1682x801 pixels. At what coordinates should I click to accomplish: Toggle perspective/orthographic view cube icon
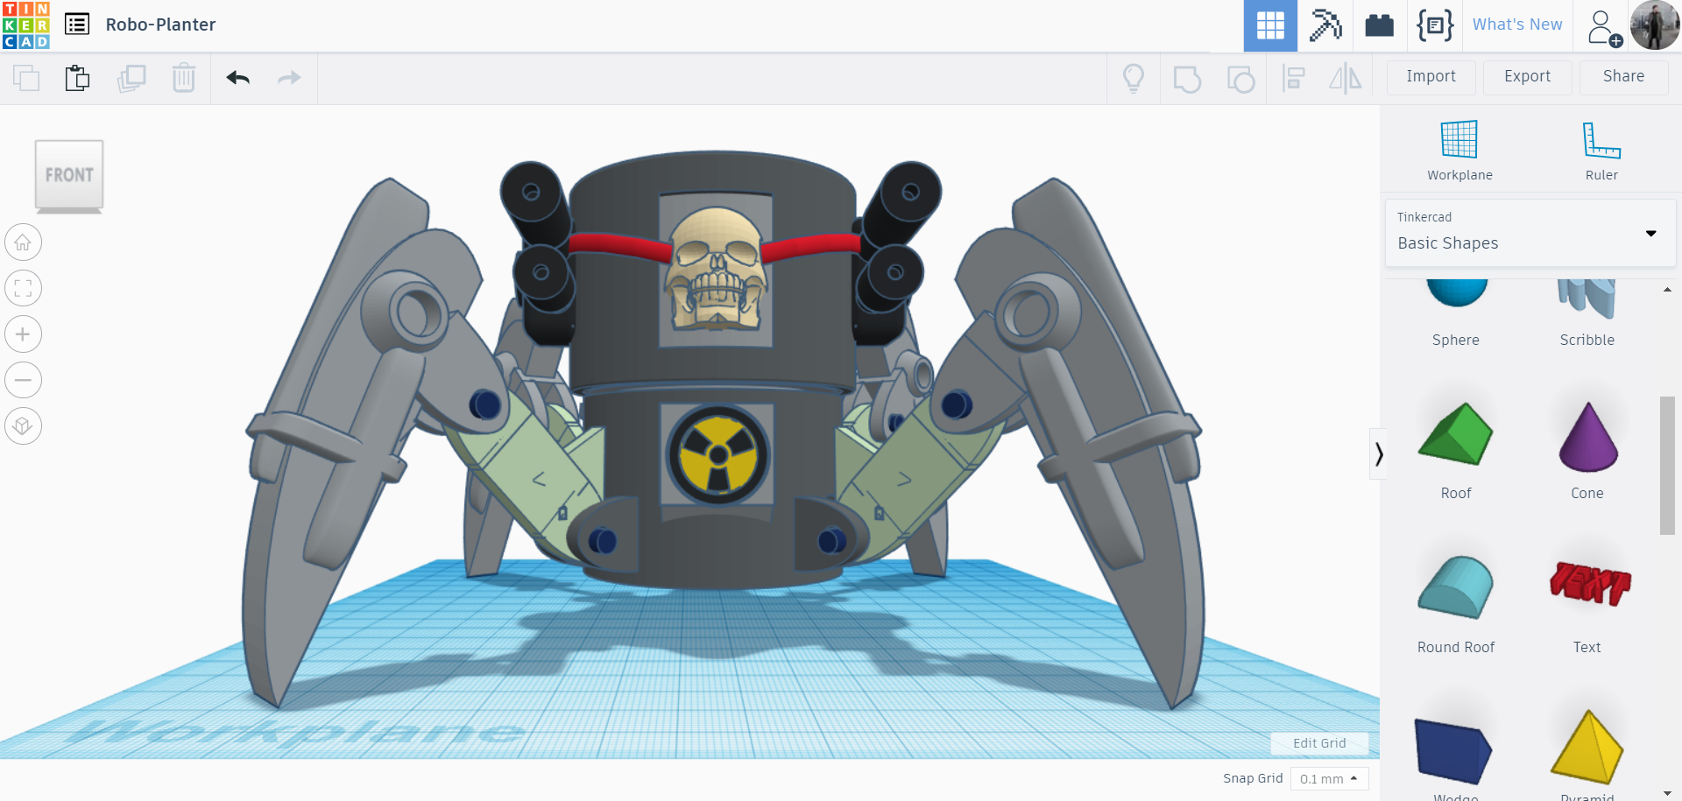(x=23, y=426)
